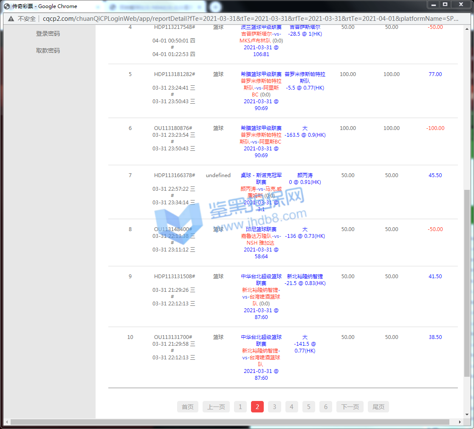Open 登录密码 in the sidebar
Screen dimensions: 474x429
tap(48, 34)
